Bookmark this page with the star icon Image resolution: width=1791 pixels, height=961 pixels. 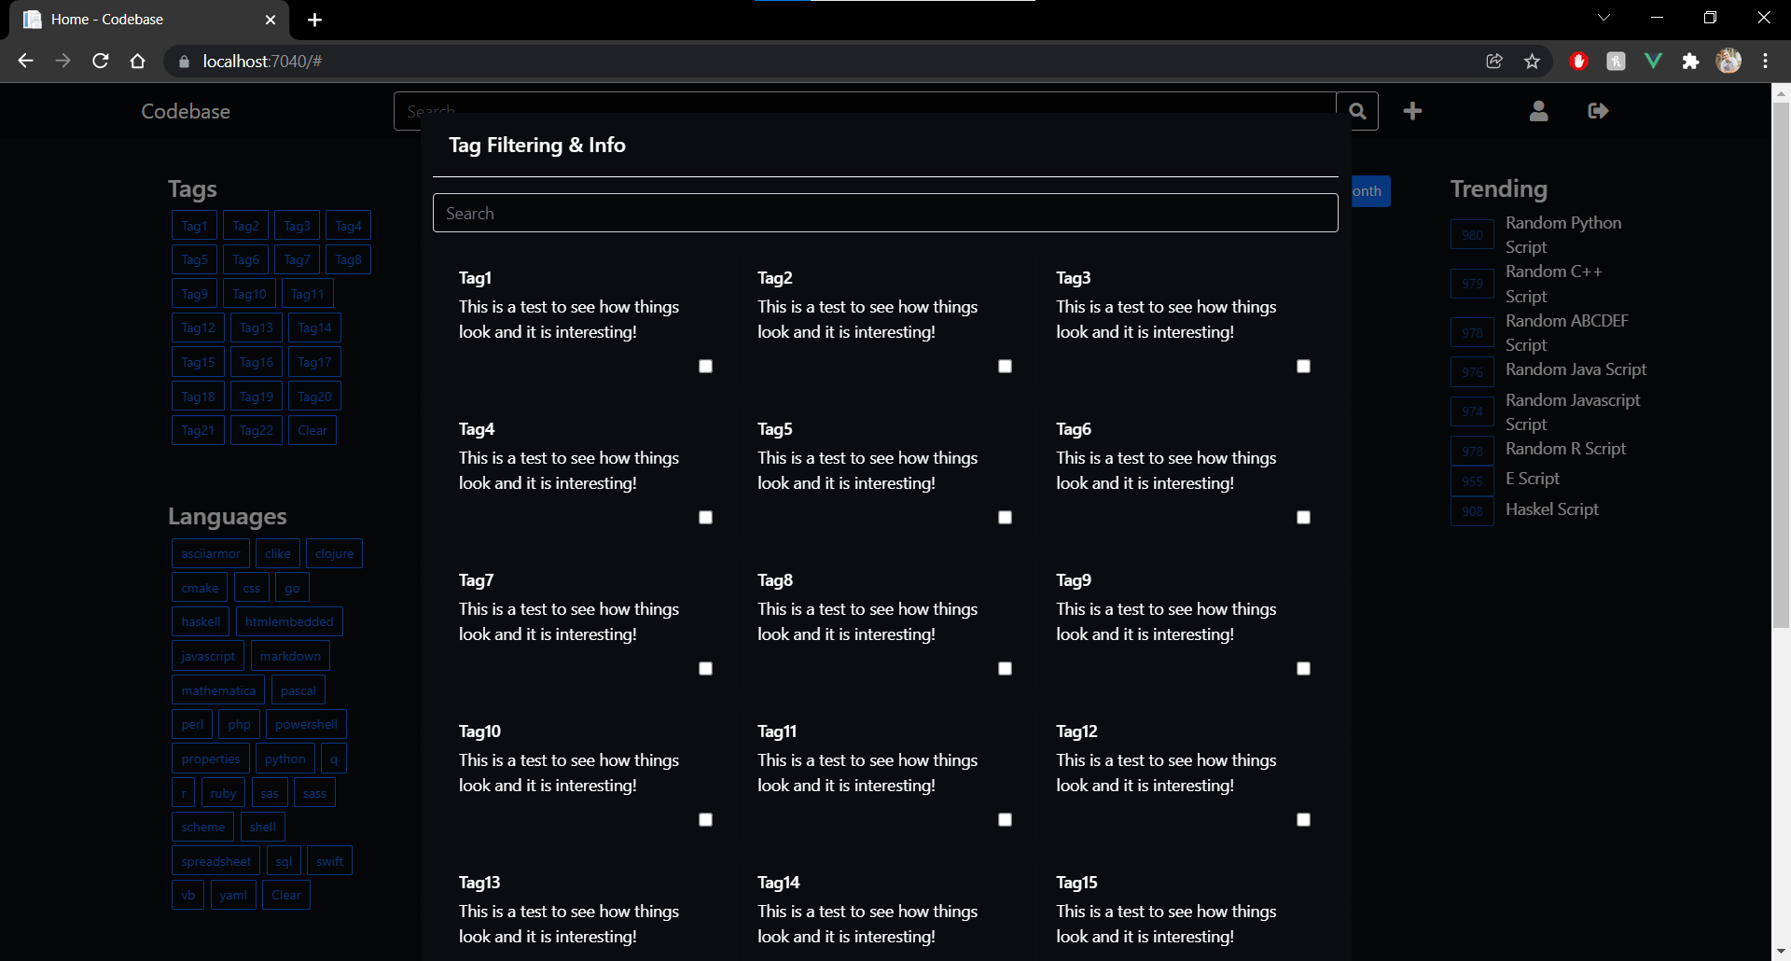[x=1532, y=61]
